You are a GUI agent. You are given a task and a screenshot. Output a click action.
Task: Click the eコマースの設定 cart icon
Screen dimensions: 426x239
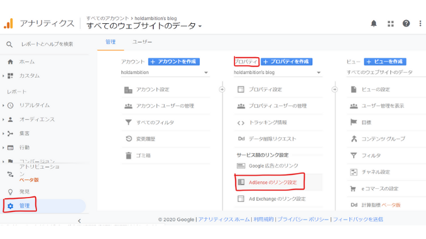353,189
